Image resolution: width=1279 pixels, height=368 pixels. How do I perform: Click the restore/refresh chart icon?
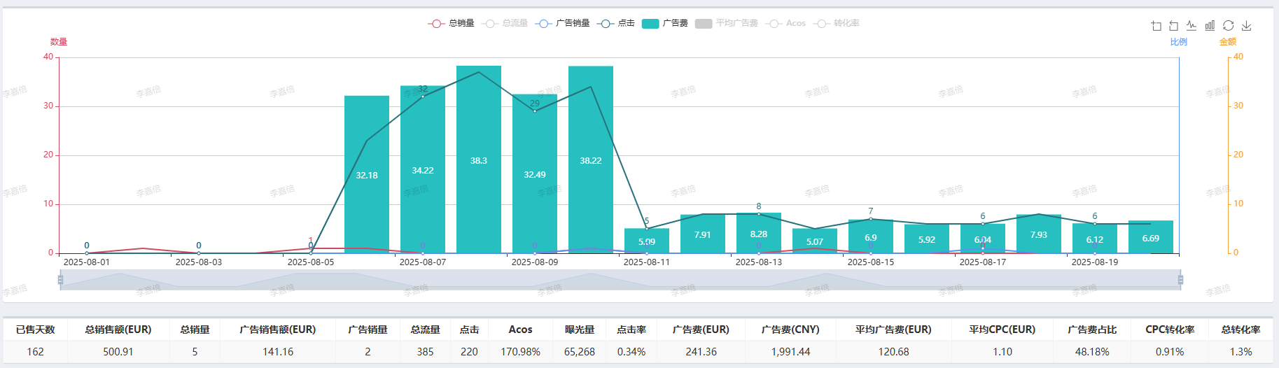click(1228, 26)
